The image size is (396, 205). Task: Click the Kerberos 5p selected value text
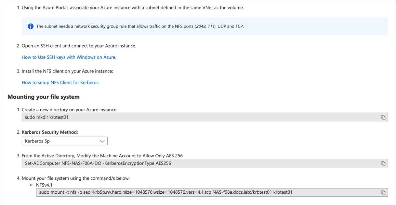point(36,141)
